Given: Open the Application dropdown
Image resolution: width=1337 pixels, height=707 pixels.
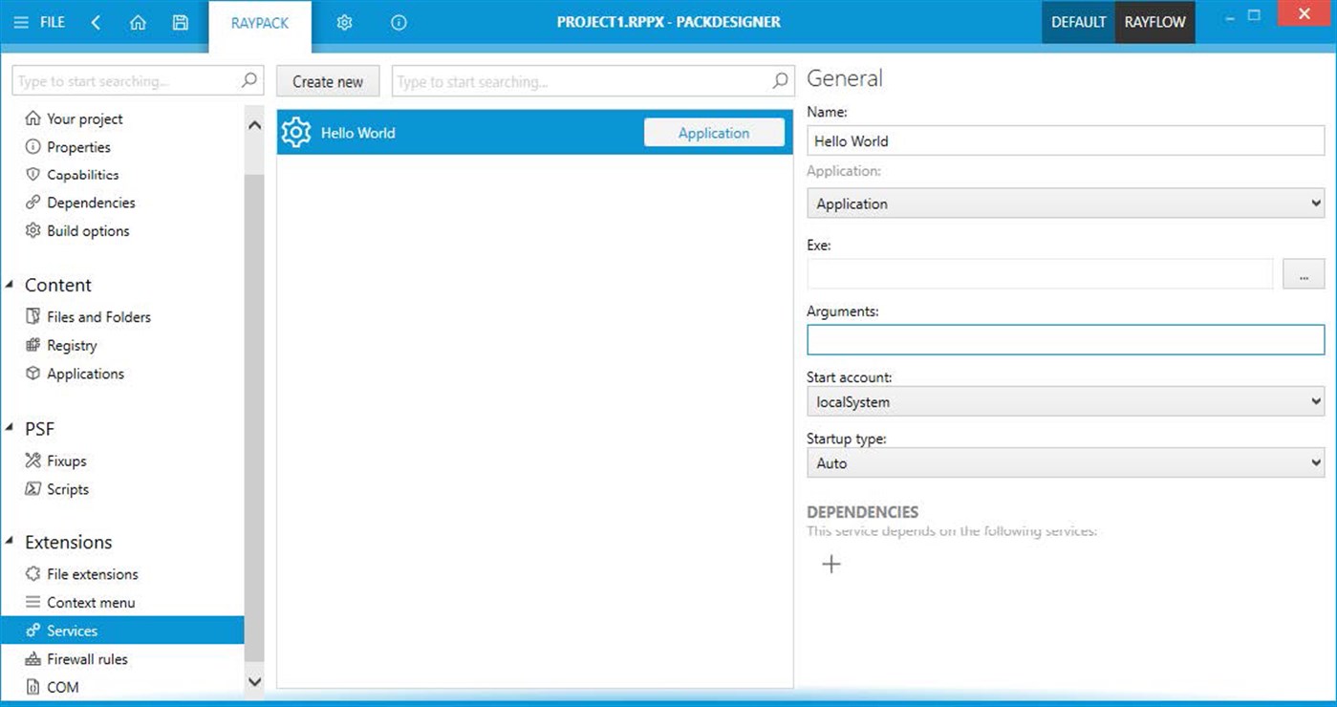Looking at the screenshot, I should (x=1066, y=204).
